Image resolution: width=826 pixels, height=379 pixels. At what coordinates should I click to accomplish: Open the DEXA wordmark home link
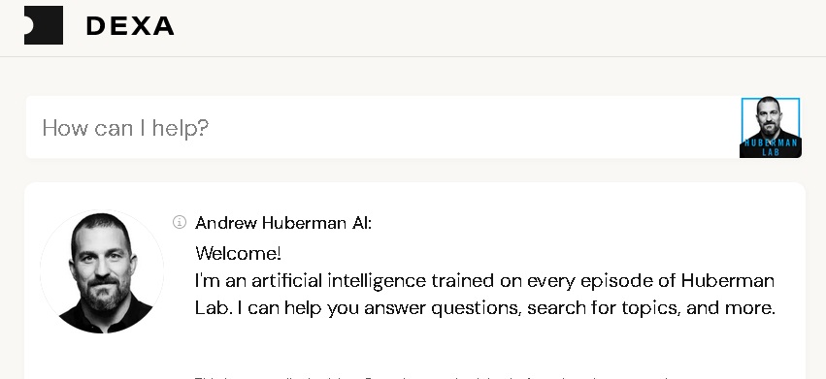click(x=130, y=26)
